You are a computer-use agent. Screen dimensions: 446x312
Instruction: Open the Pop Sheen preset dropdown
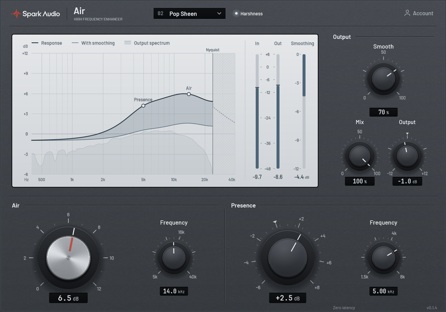189,13
